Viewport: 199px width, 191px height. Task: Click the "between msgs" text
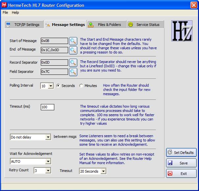coord(65,137)
